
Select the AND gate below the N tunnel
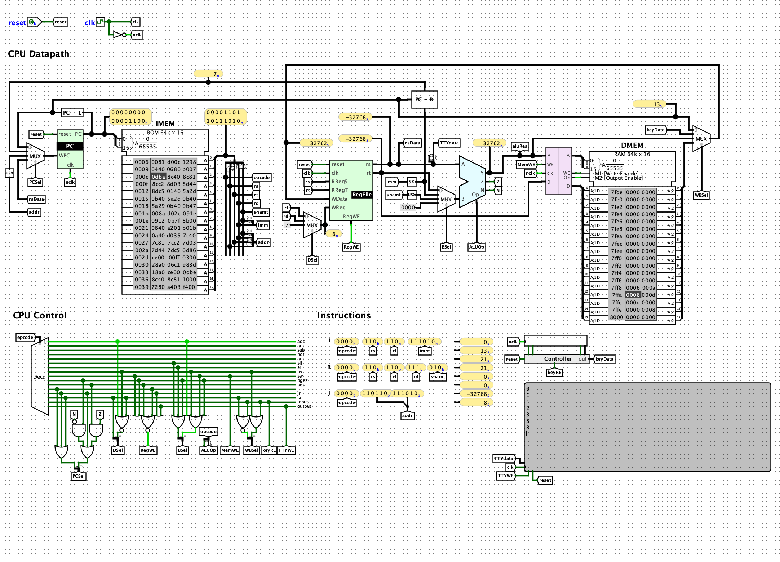(x=79, y=430)
